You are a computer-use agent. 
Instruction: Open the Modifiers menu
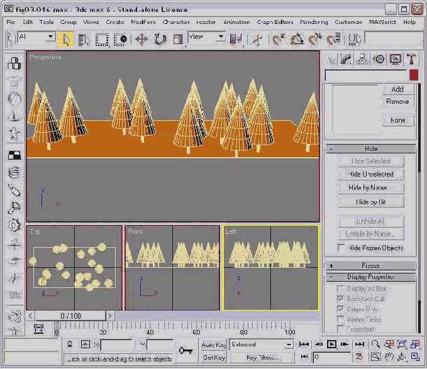coord(143,22)
